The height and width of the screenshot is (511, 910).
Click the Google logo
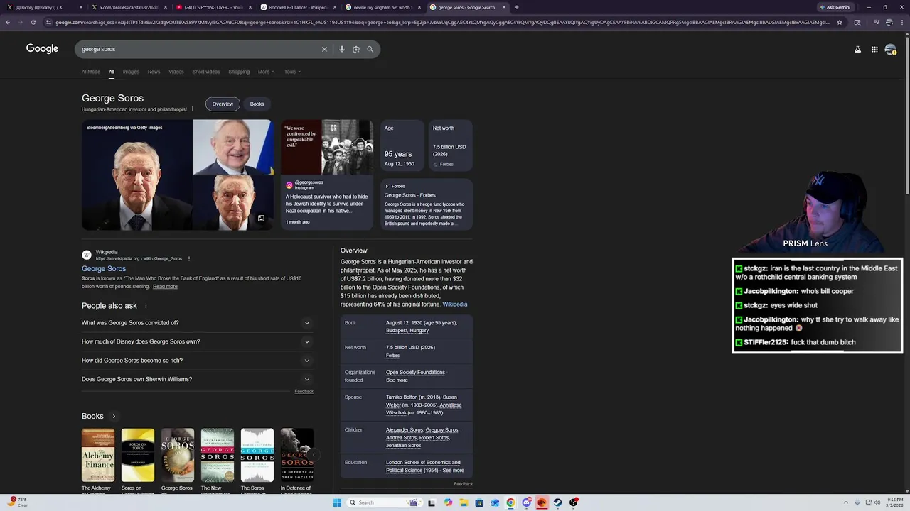tap(42, 48)
